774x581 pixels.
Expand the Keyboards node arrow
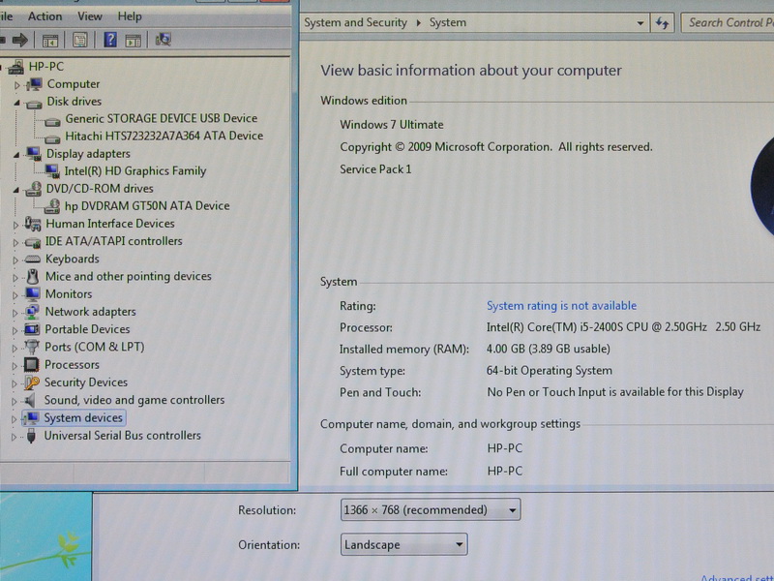(x=15, y=260)
